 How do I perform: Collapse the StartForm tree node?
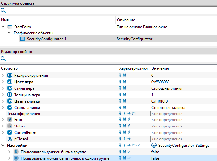pyautogui.click(x=3, y=27)
